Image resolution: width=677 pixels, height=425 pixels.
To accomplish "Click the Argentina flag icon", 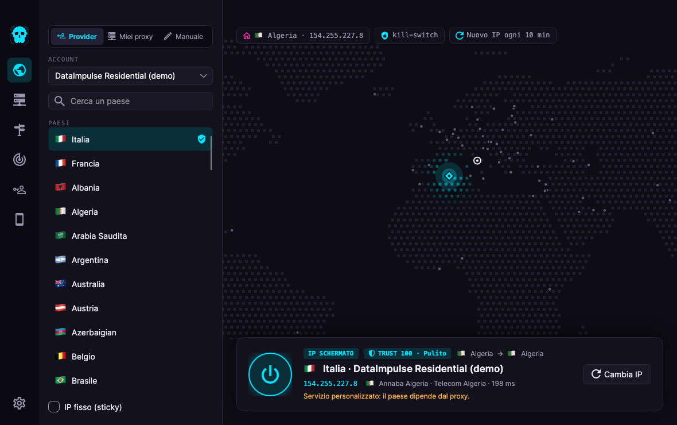I will (60, 260).
